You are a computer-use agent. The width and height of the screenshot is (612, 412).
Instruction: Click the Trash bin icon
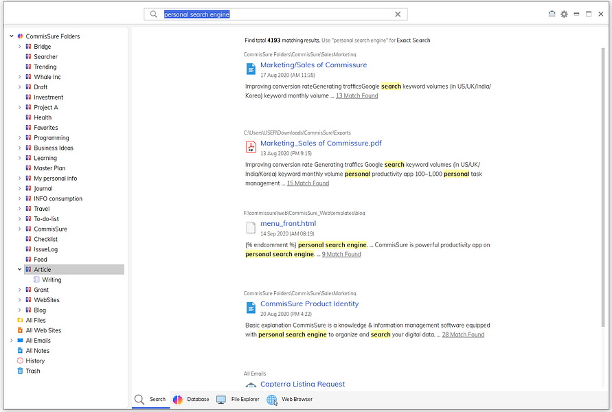pyautogui.click(x=21, y=371)
